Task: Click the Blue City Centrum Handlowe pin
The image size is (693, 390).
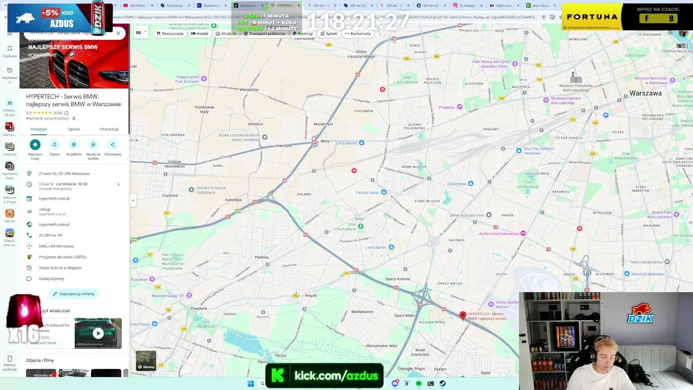Action: 519,151
